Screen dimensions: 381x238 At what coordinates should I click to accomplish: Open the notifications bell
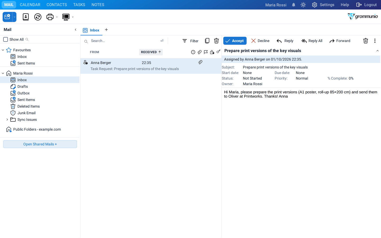coord(294,5)
